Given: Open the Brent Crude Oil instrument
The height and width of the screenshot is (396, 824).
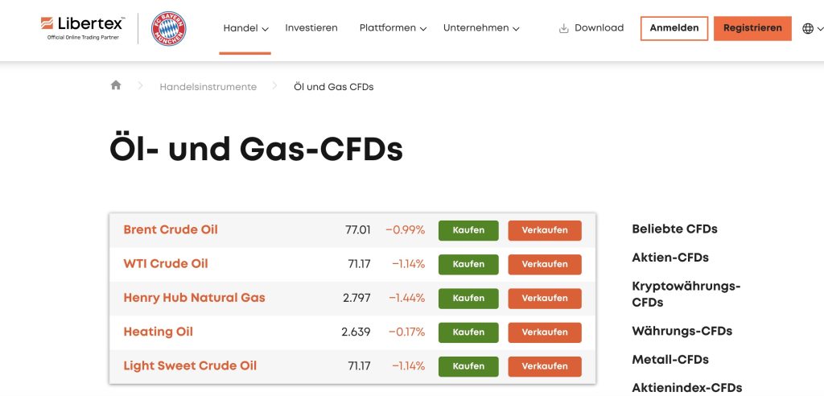Looking at the screenshot, I should (x=171, y=229).
